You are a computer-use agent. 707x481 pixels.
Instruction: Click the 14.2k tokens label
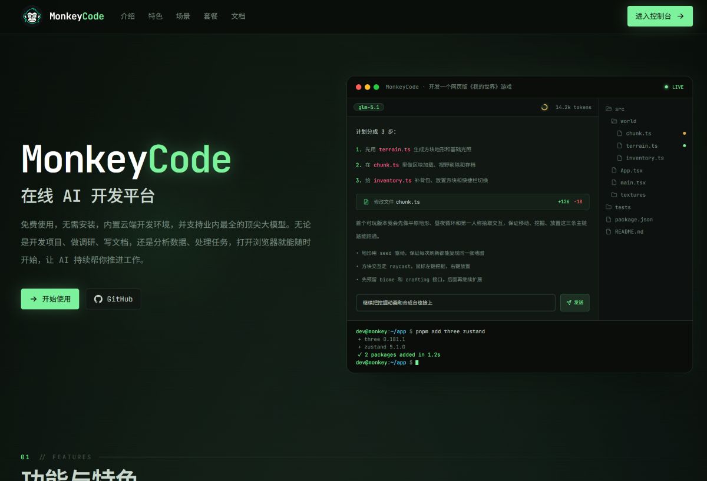tap(573, 107)
